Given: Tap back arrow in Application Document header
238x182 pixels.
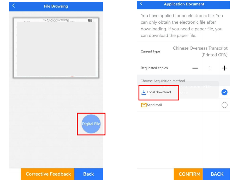Looking at the screenshot, I should coord(141,3).
